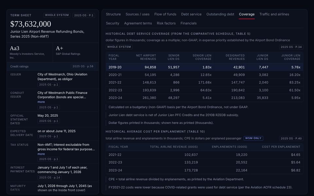Select the 2021-22 row in coverage table
Screen dimensions: 314x196
coord(204,82)
